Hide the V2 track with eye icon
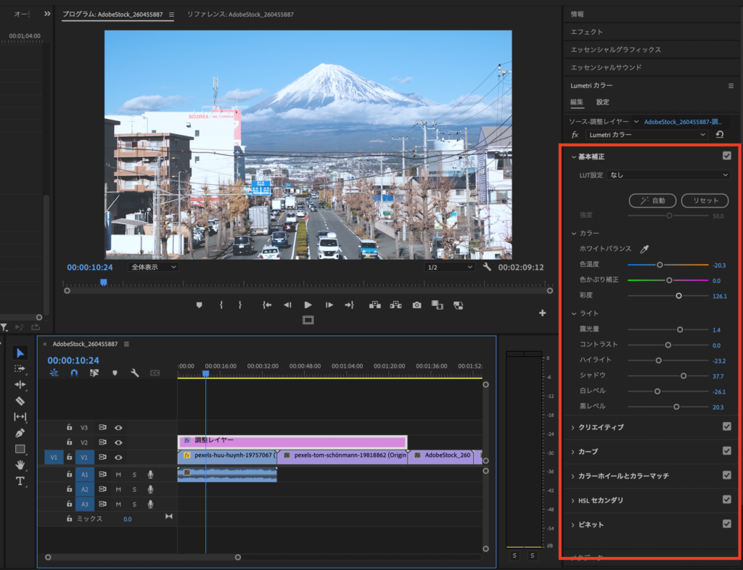This screenshot has width=743, height=570. (x=118, y=442)
